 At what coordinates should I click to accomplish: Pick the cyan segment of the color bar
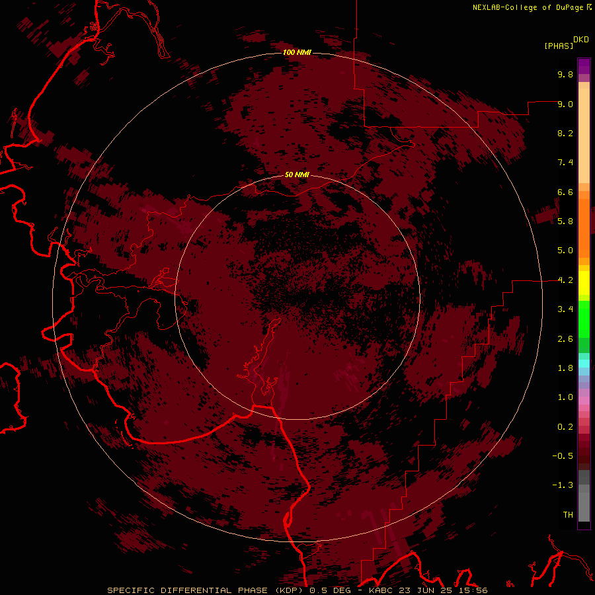tap(584, 364)
